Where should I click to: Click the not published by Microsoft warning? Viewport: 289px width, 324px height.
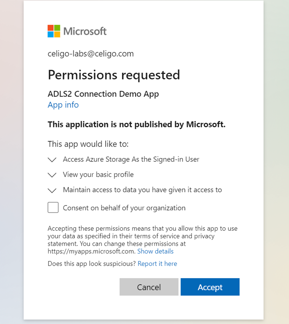pos(137,125)
